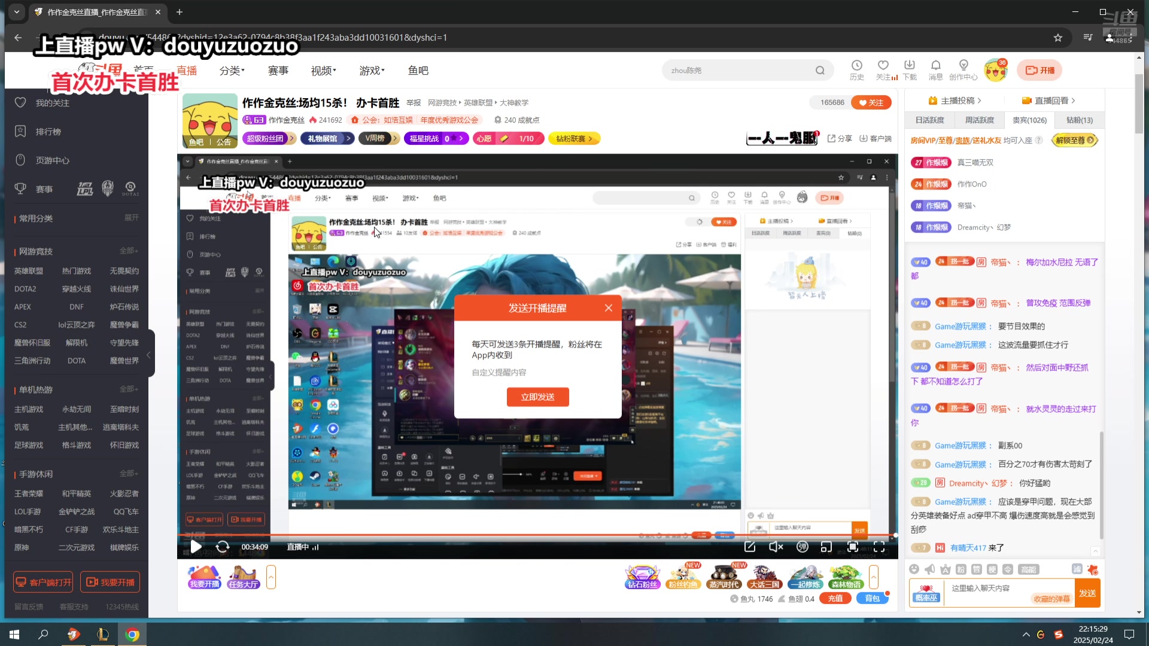The image size is (1149, 646).
Task: Open 王者荣耀 category link
Action: 29,493
